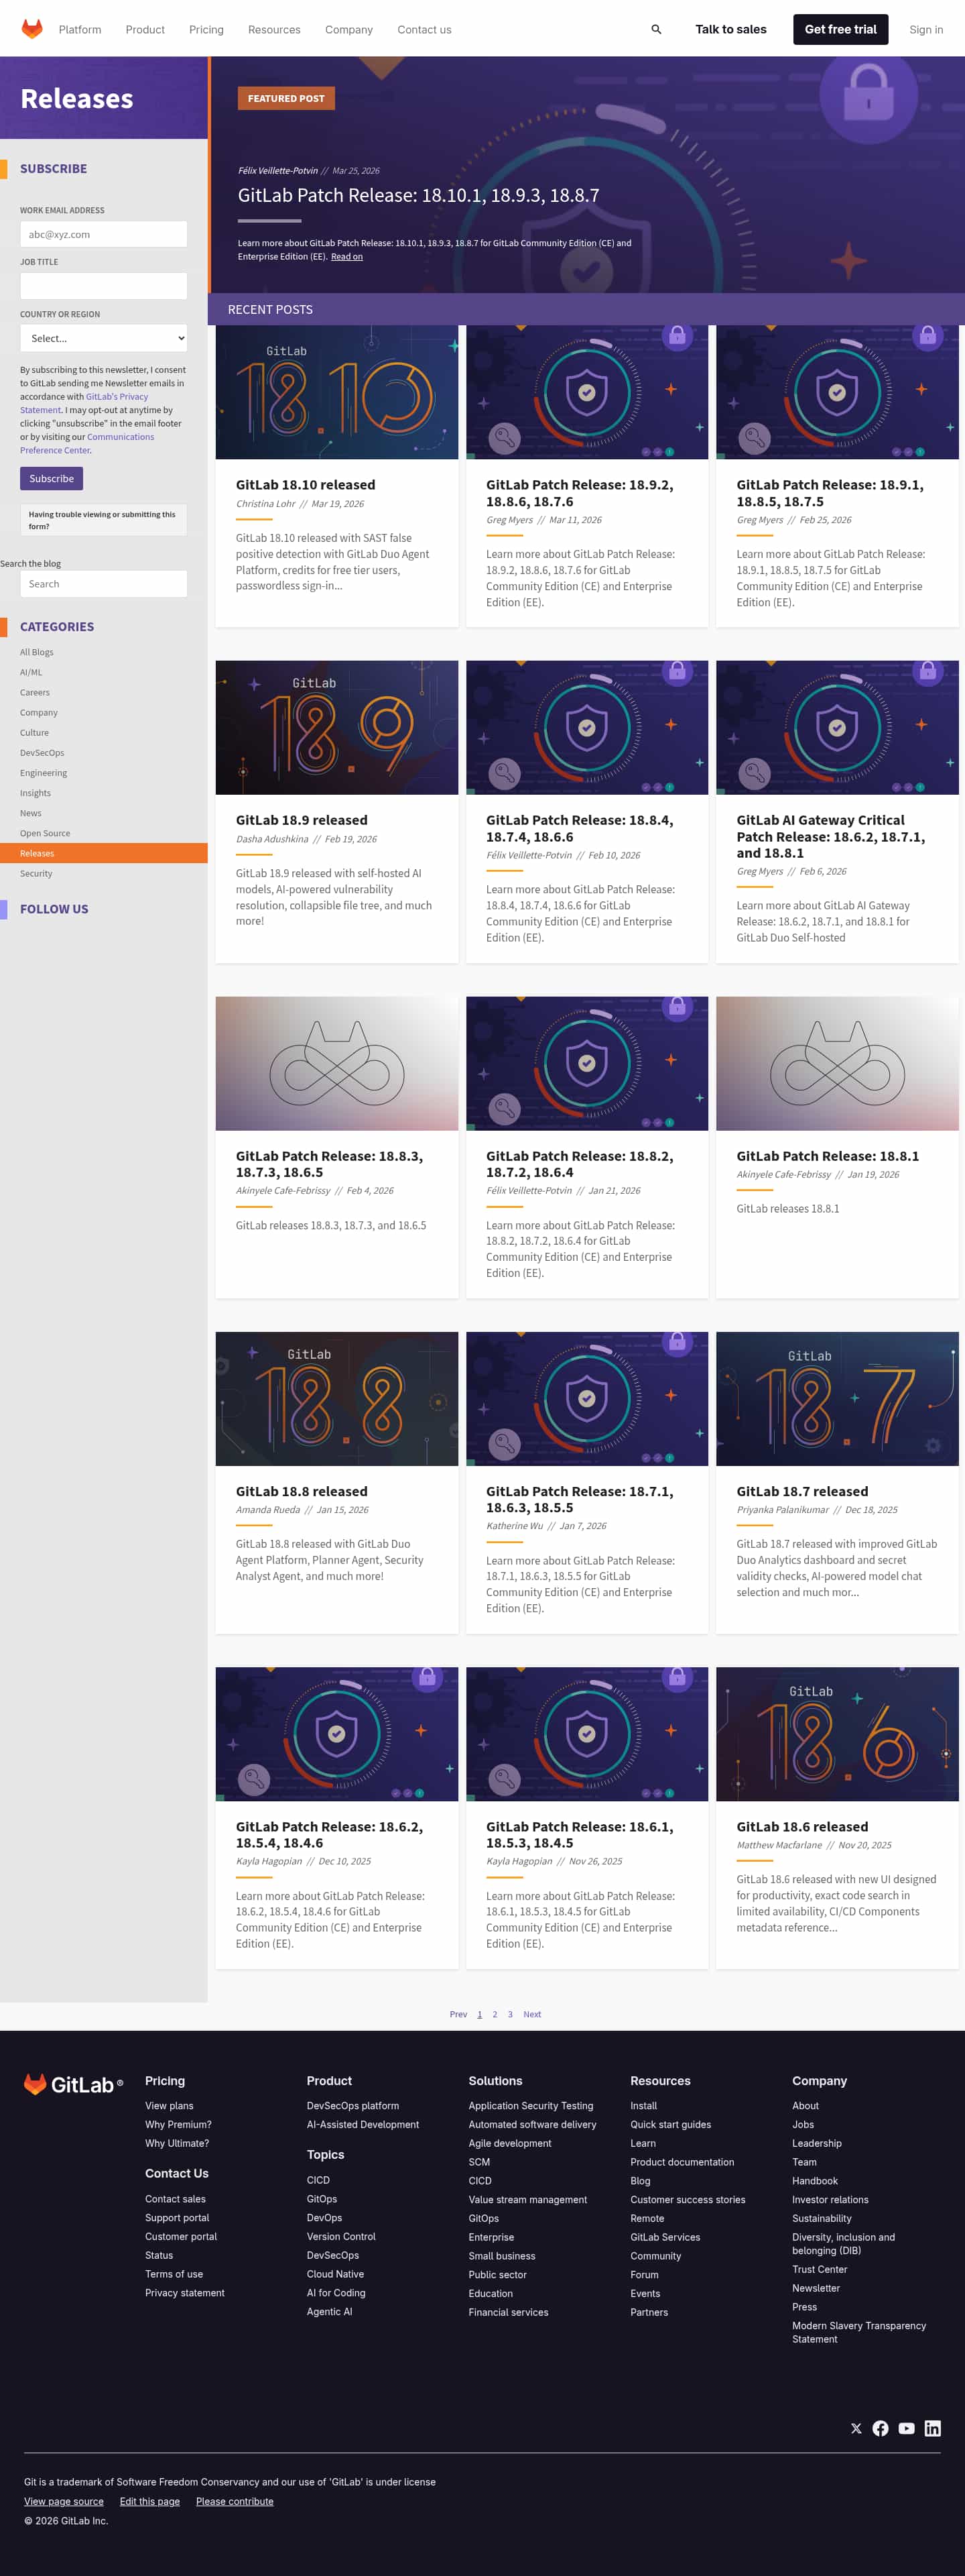Select the Insights category
This screenshot has width=965, height=2576.
click(35, 793)
